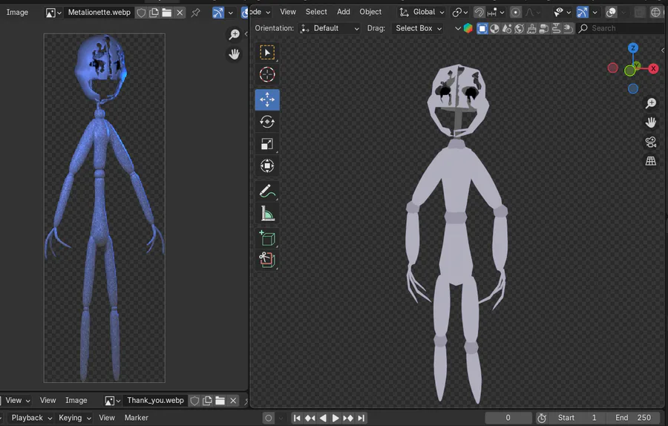Toggle viewport overlays button
668x426 pixels.
(x=611, y=13)
